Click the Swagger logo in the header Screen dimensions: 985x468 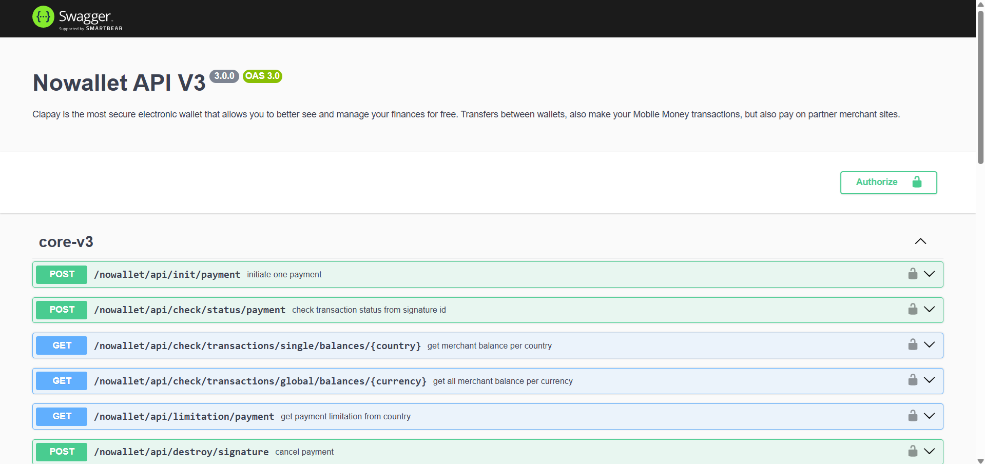[76, 17]
